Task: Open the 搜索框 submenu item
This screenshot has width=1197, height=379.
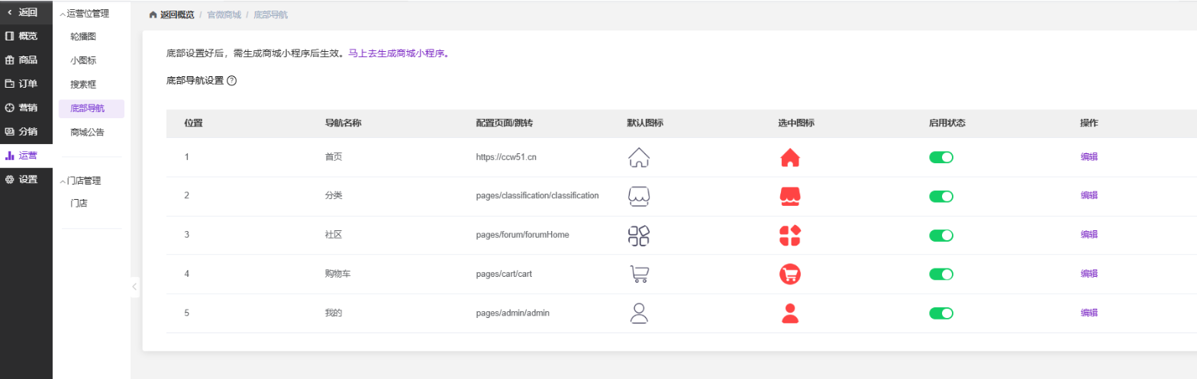Action: tap(83, 85)
